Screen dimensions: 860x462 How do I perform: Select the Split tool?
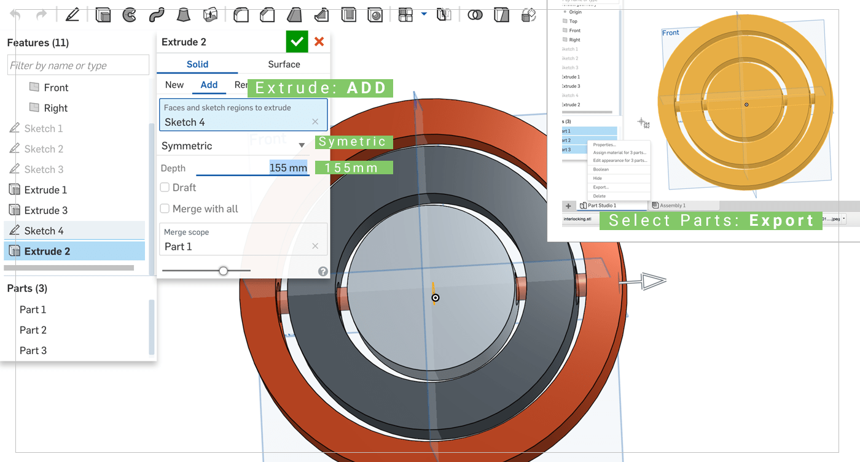point(502,14)
